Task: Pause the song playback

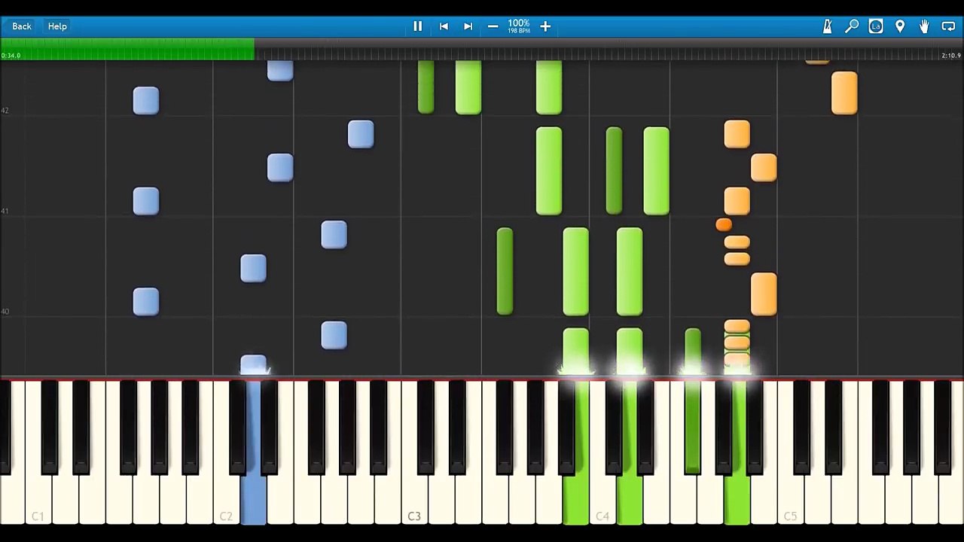Action: click(x=417, y=26)
